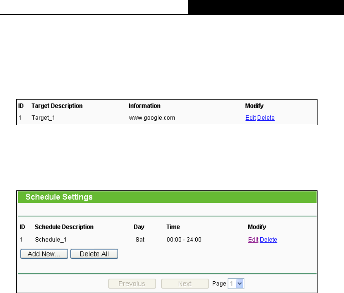Image resolution: width=344 pixels, height=293 pixels.
Task: Click the Schedule Description column header
Action: 64,227
